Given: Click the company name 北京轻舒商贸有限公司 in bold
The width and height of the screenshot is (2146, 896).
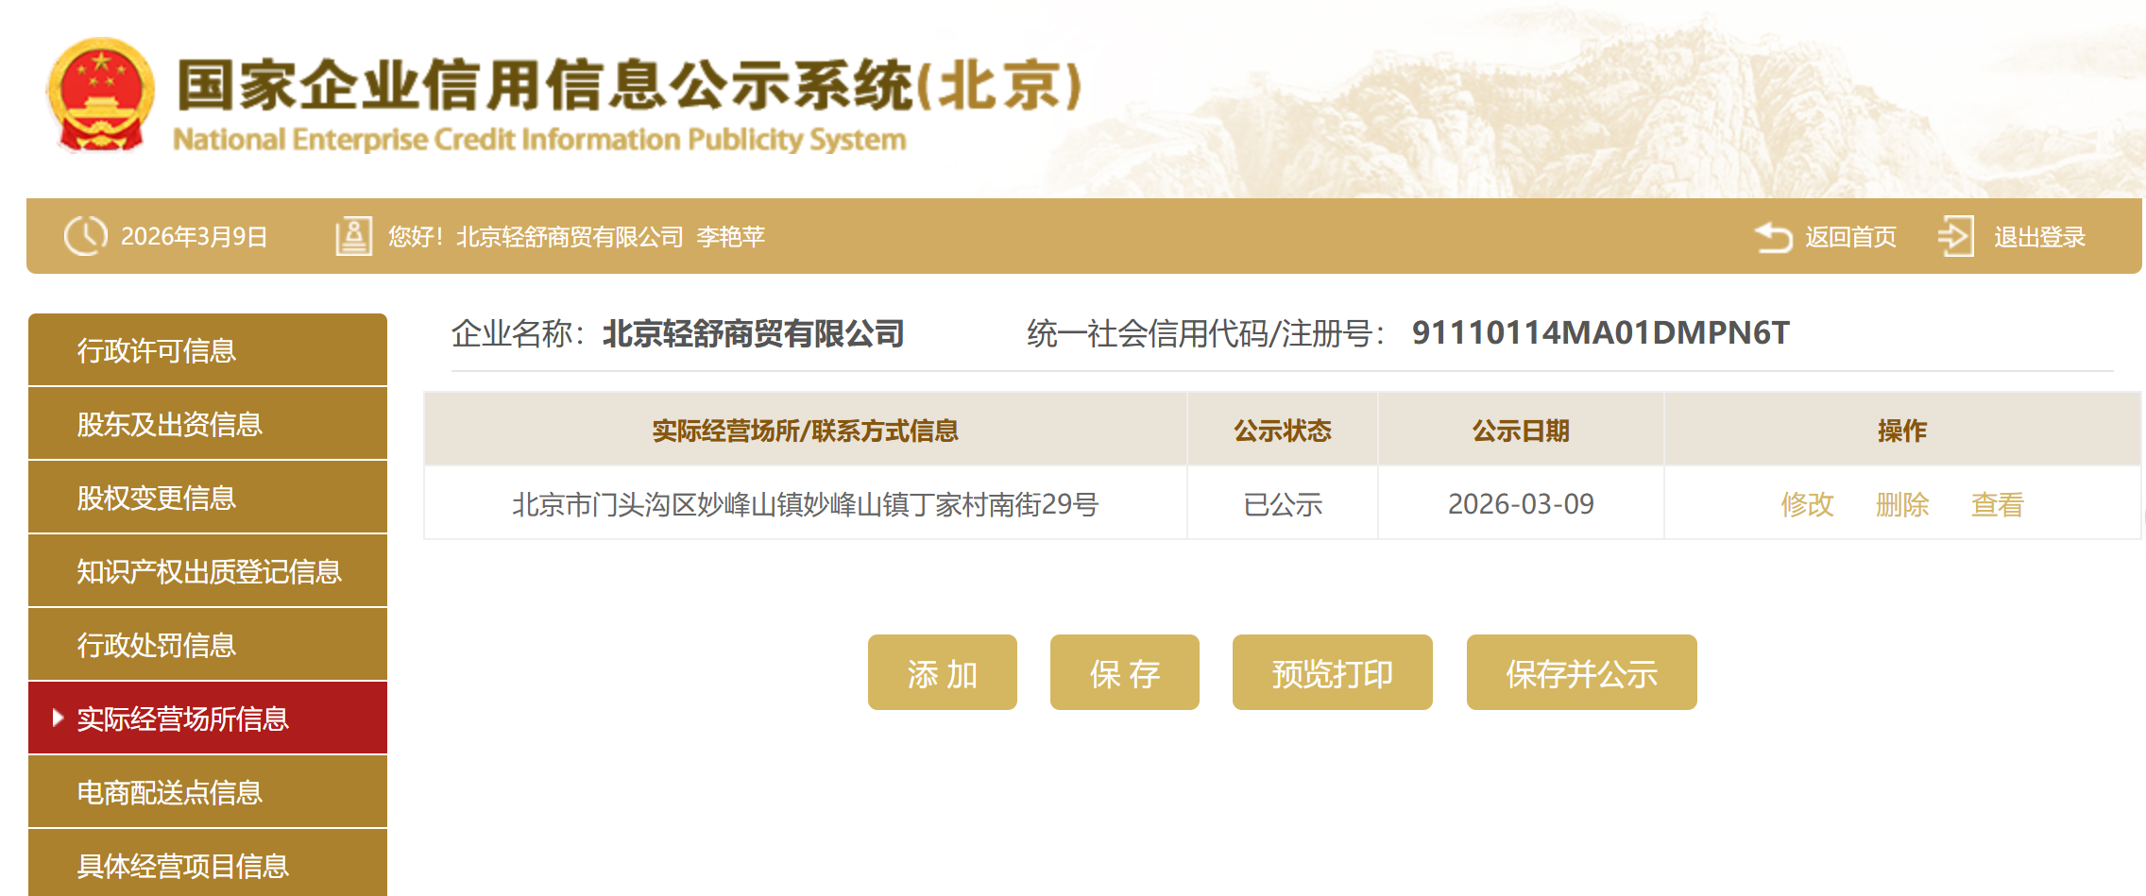Looking at the screenshot, I should pyautogui.click(x=754, y=333).
